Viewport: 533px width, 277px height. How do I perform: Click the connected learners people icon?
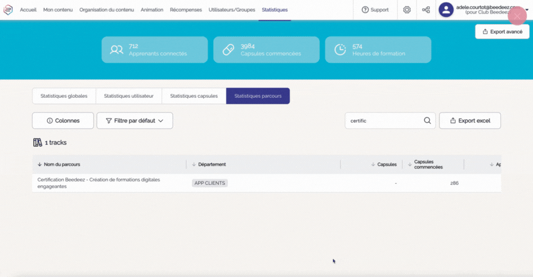point(117,50)
